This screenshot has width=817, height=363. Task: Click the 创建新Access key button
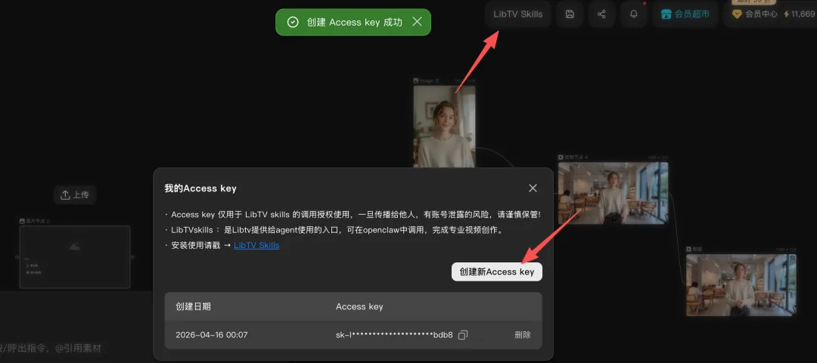point(496,271)
